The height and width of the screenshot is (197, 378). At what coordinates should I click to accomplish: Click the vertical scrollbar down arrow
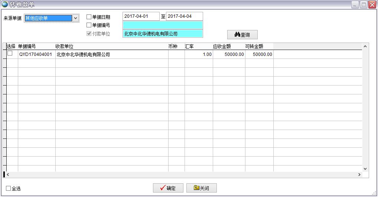(365, 168)
